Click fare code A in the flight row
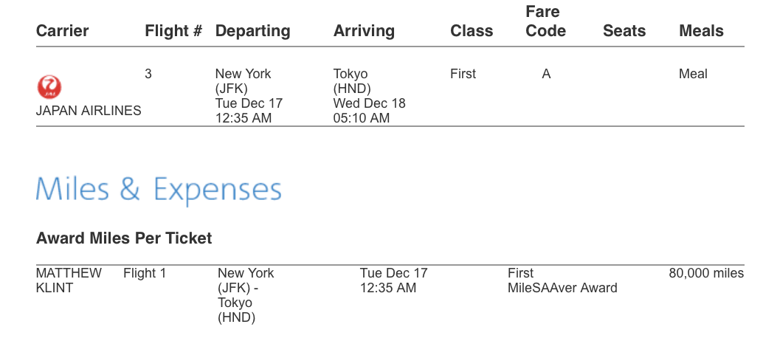This screenshot has height=341, width=763. click(x=546, y=74)
